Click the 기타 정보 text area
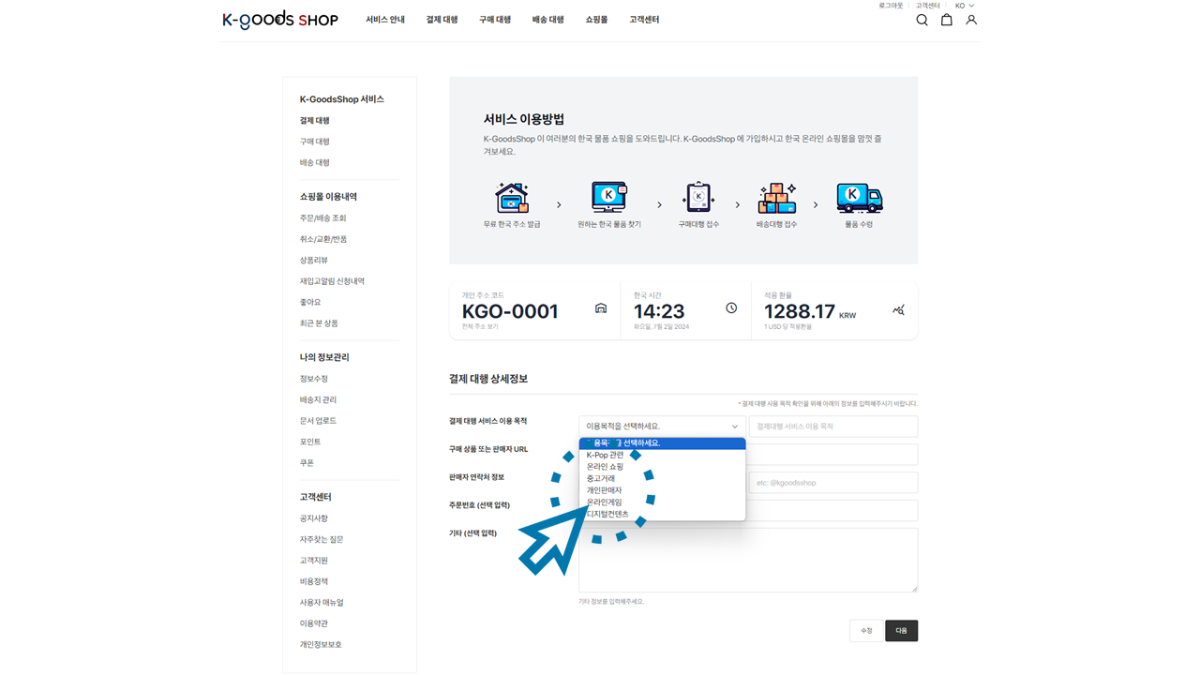Image resolution: width=1200 pixels, height=675 pixels. coord(747,560)
